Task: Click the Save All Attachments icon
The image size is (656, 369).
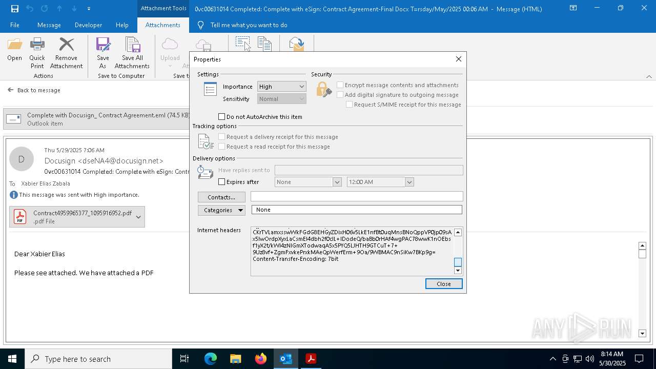Action: (132, 45)
